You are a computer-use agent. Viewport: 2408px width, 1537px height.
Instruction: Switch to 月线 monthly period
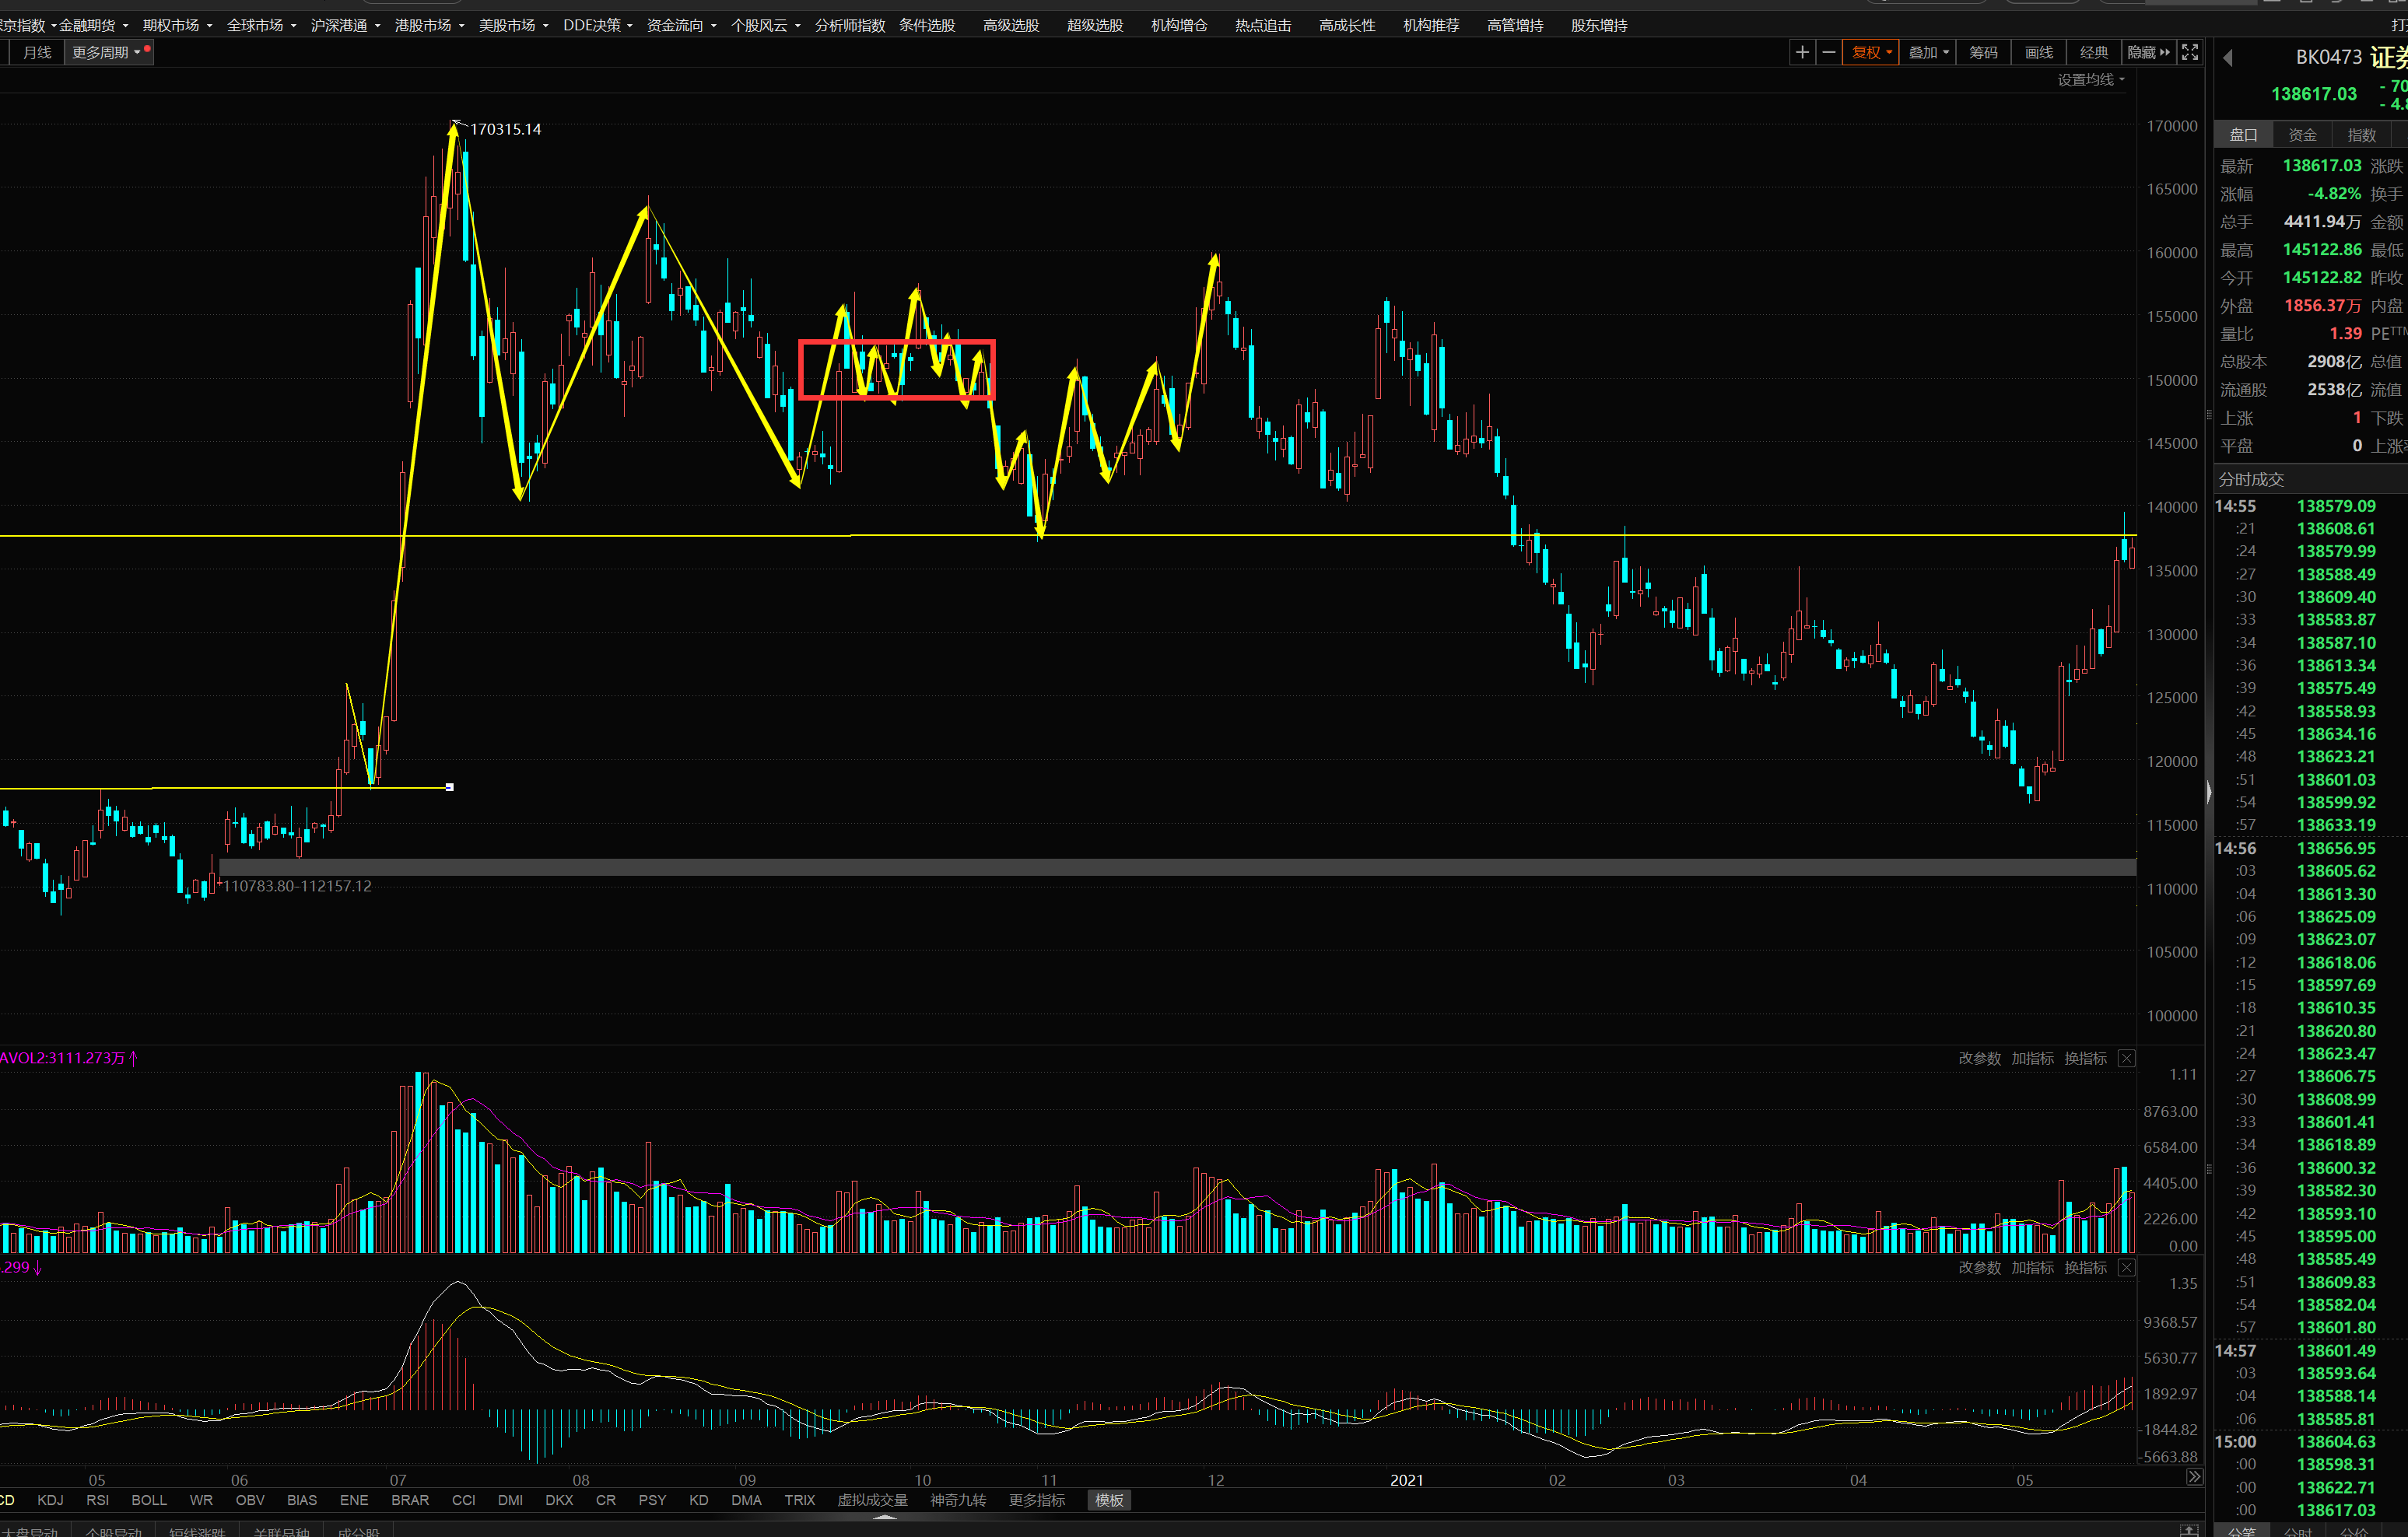pyautogui.click(x=37, y=52)
